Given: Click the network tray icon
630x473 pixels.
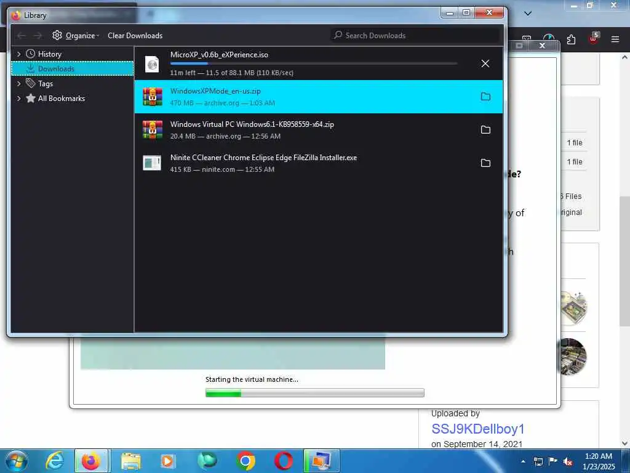Looking at the screenshot, I should click(538, 461).
